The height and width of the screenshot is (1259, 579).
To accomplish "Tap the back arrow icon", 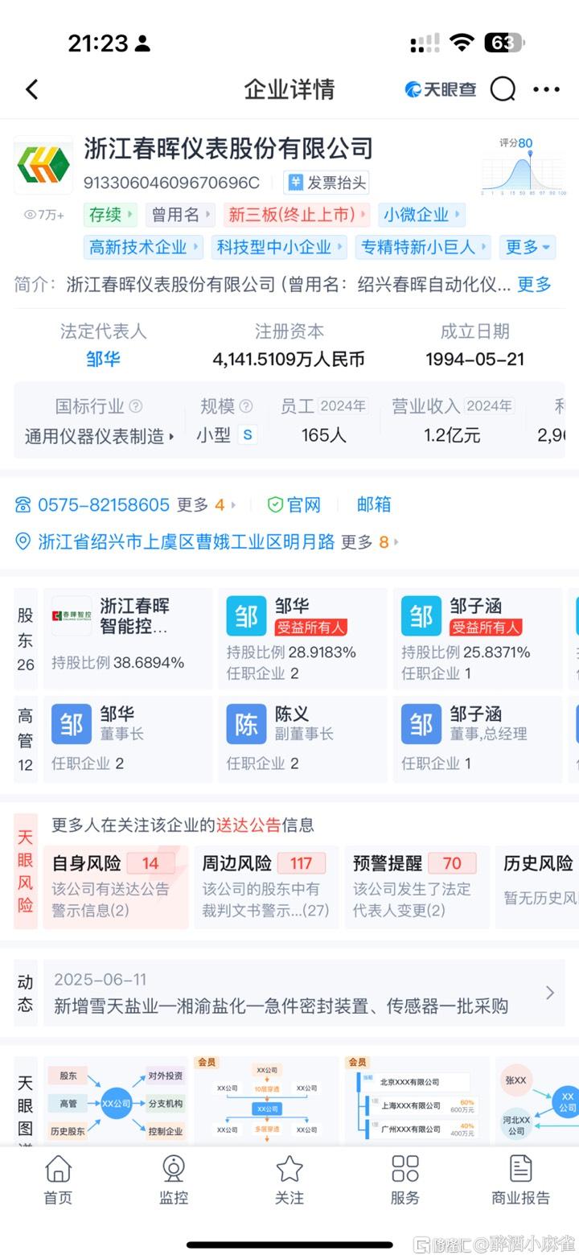I will pos(32,89).
